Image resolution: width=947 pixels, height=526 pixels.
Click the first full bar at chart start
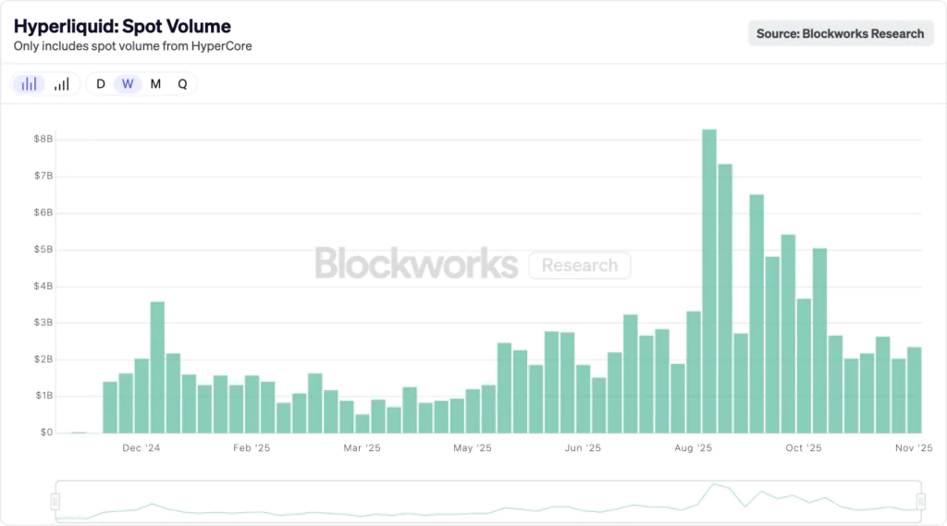point(110,407)
